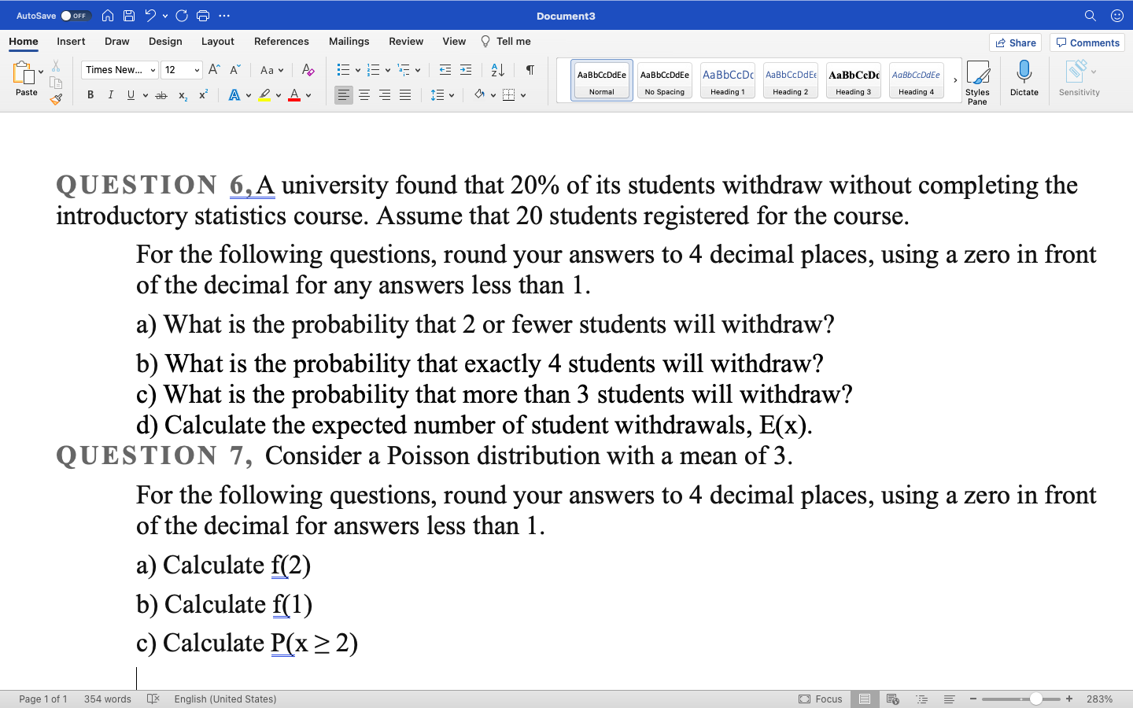1133x708 pixels.
Task: Click the zoom slider handle
Action: [x=1036, y=699]
